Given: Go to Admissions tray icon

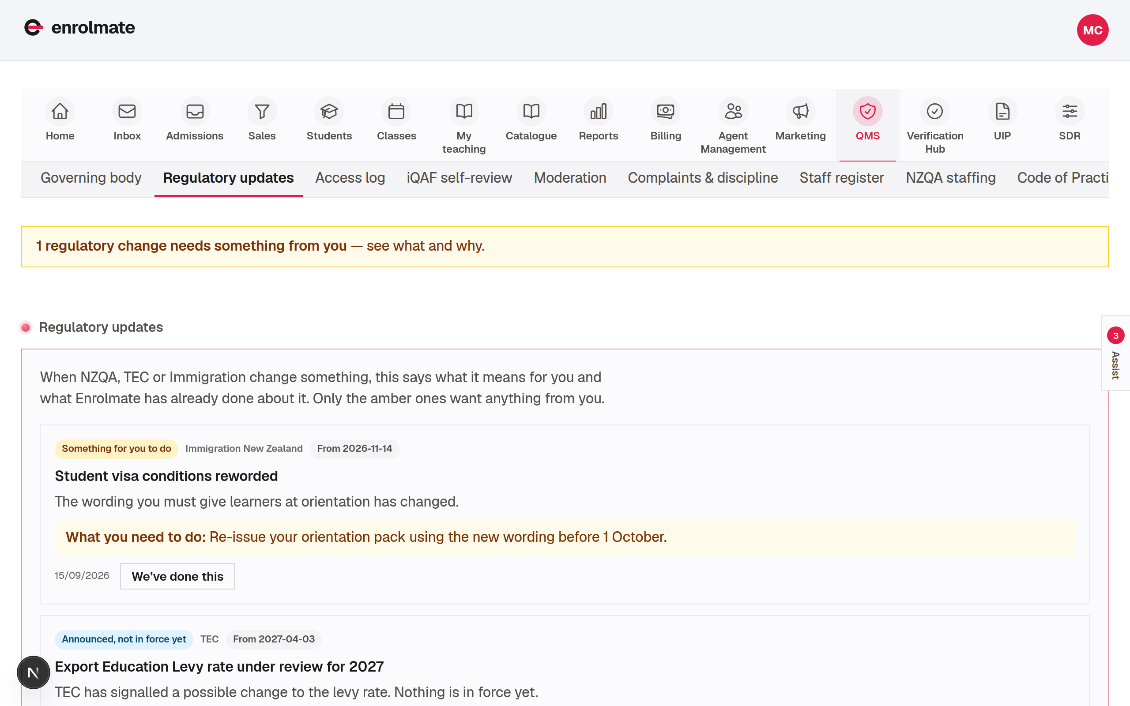Looking at the screenshot, I should point(195,111).
